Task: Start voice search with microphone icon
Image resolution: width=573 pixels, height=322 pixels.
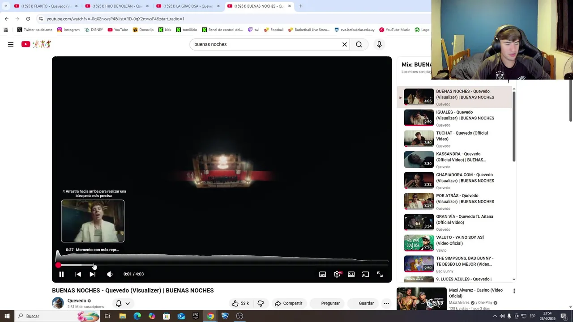Action: pyautogui.click(x=379, y=44)
